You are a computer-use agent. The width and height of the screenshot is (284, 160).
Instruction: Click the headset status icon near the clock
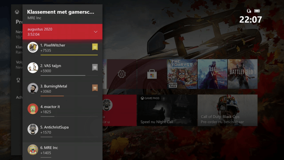(249, 11)
